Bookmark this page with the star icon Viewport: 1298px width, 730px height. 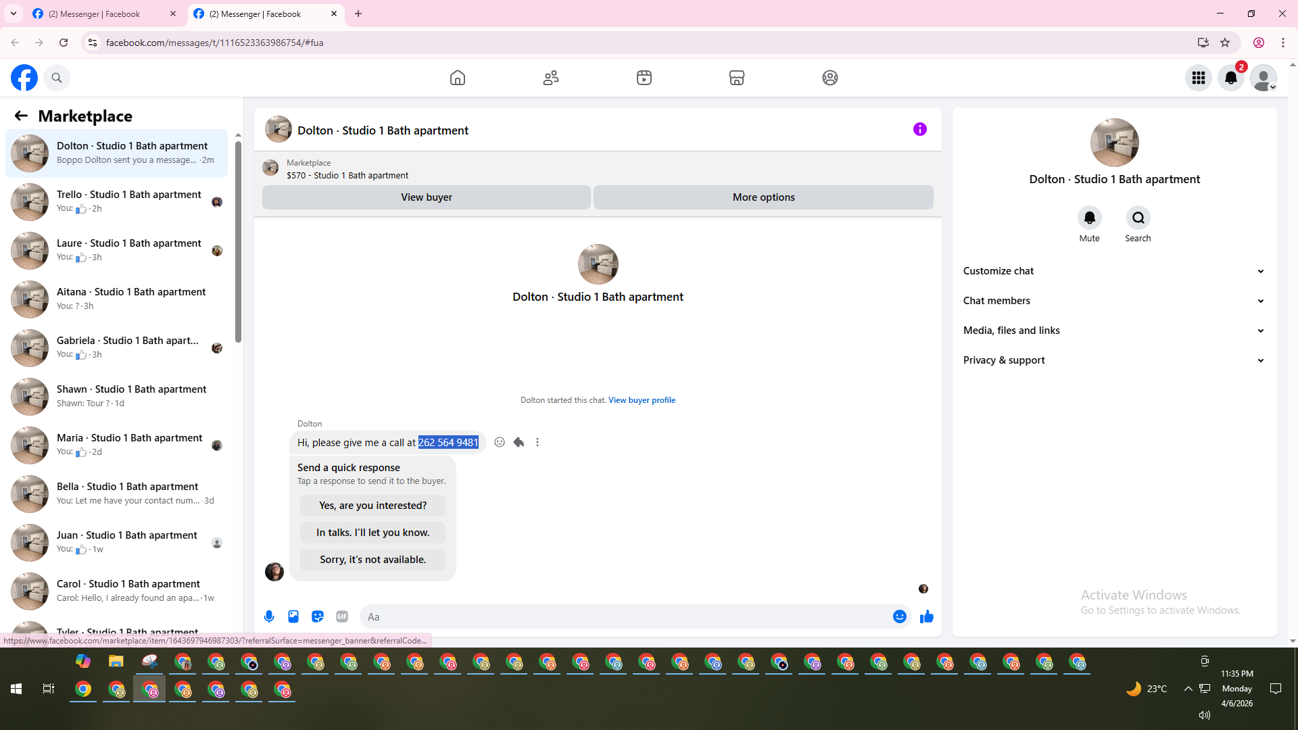tap(1225, 43)
